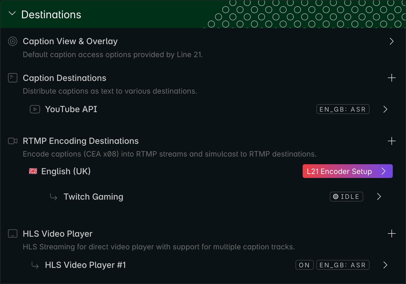The width and height of the screenshot is (406, 284).
Task: Click the HLS Video Player section icon
Action: (x=13, y=233)
